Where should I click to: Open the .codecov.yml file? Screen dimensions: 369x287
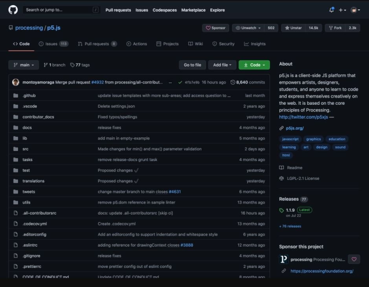35,224
